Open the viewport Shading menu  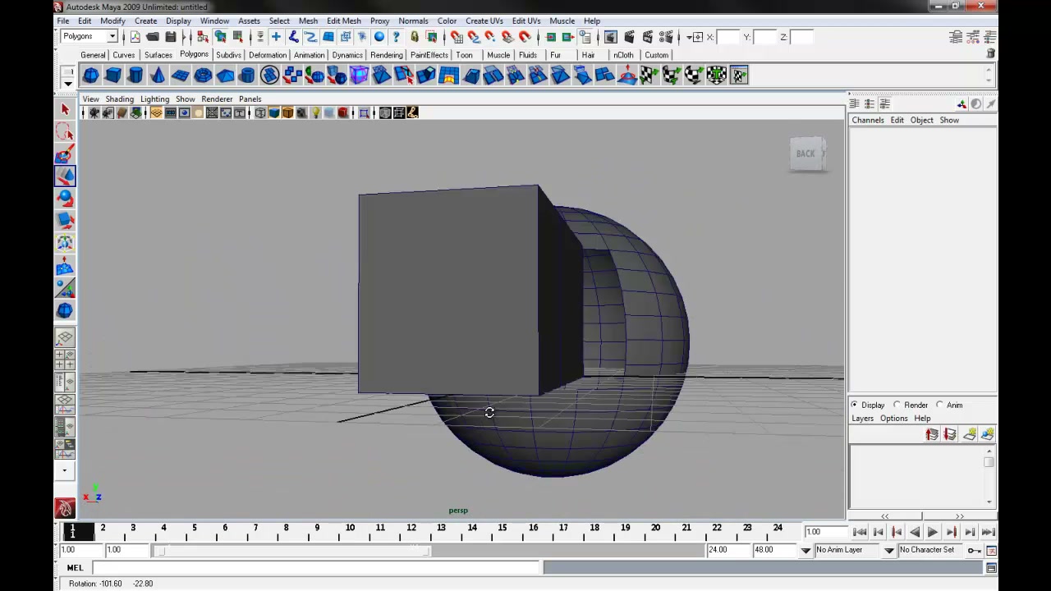pyautogui.click(x=119, y=98)
